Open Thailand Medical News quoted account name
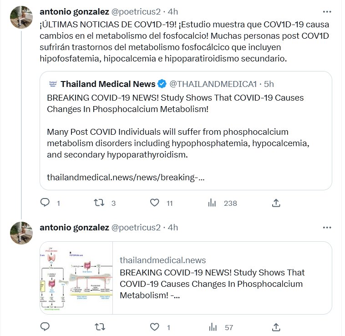Viewport: 345px width, 336px height. [x=108, y=84]
